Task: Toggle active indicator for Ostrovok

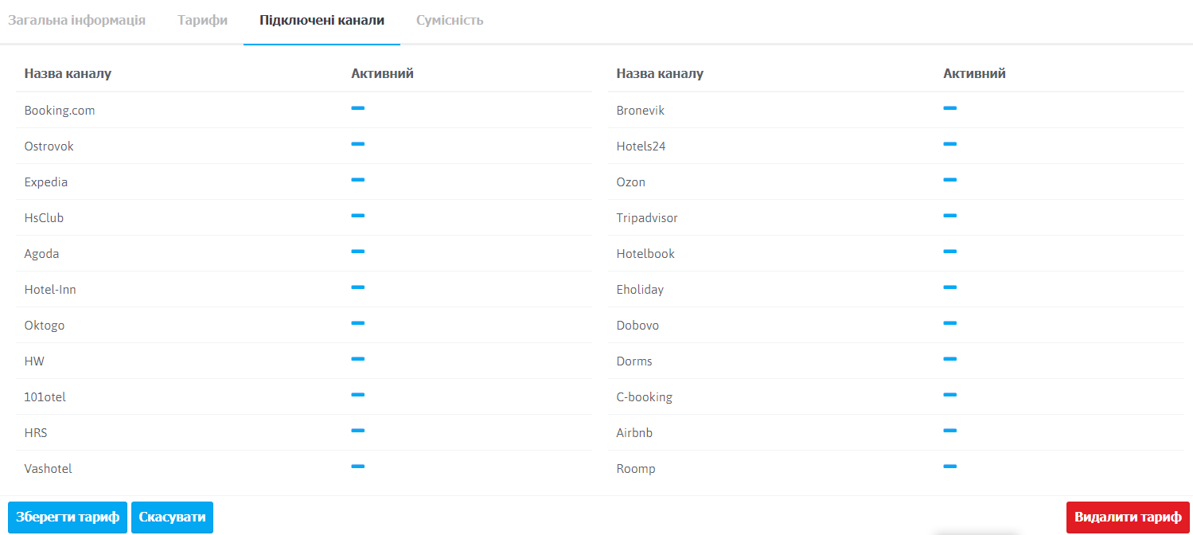Action: [357, 144]
